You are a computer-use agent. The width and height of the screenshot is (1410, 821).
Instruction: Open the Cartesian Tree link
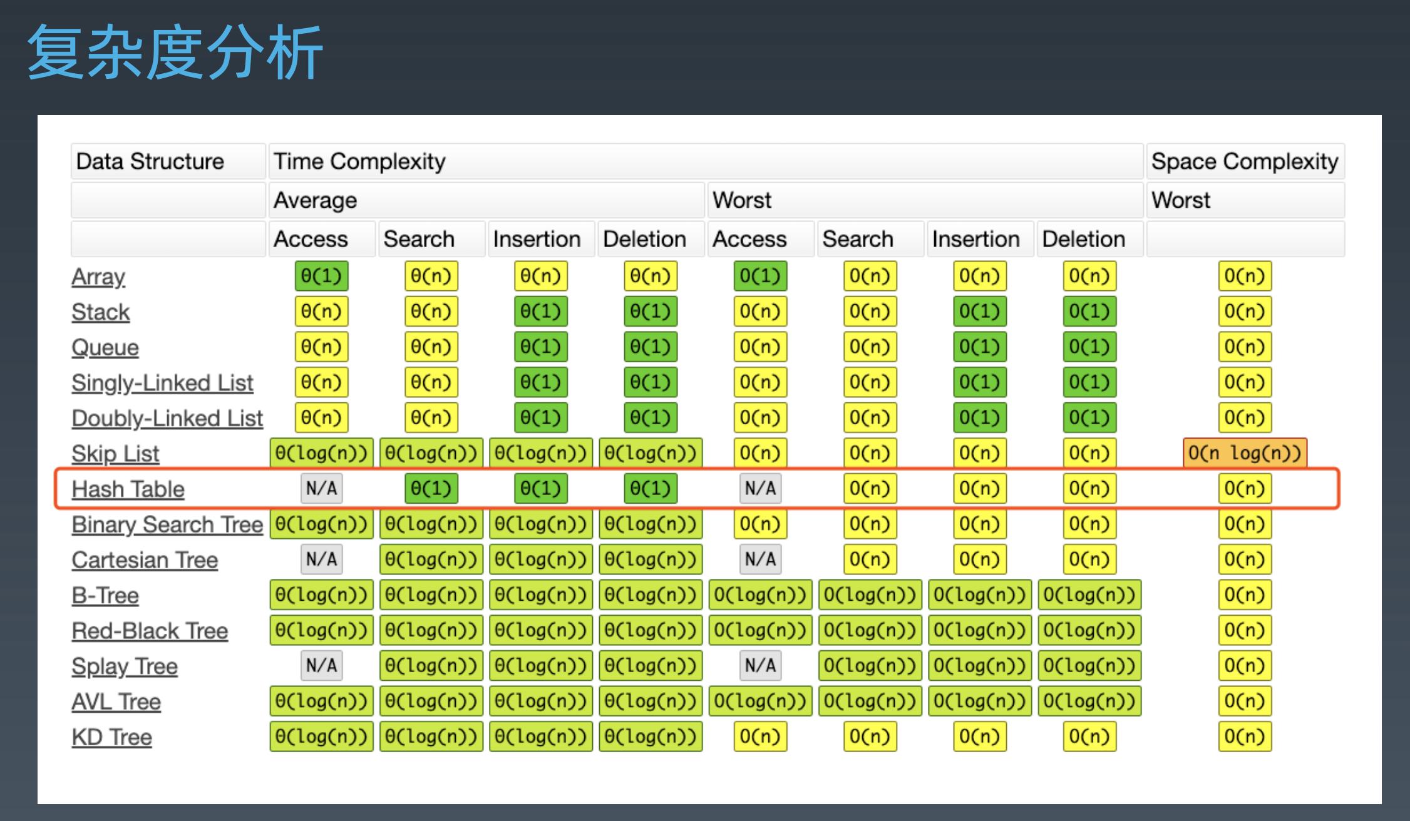pos(145,559)
